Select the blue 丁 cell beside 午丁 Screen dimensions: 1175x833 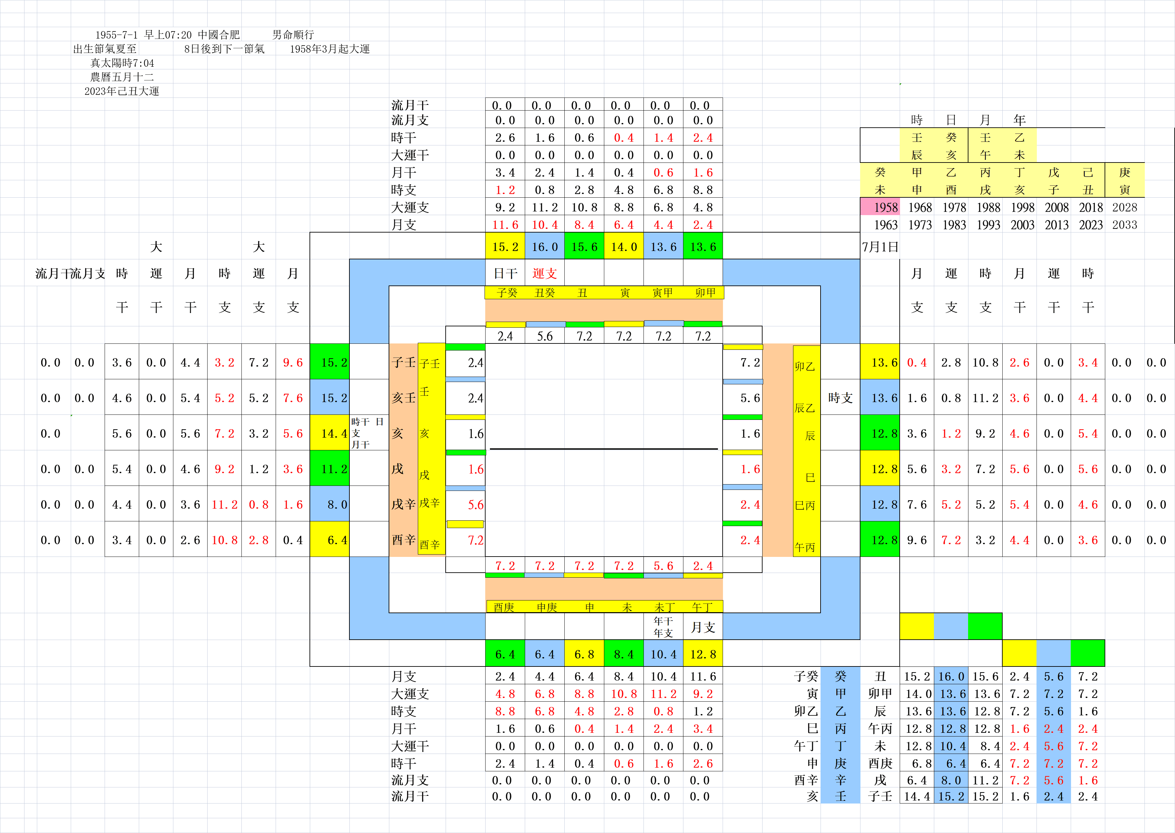coord(840,746)
